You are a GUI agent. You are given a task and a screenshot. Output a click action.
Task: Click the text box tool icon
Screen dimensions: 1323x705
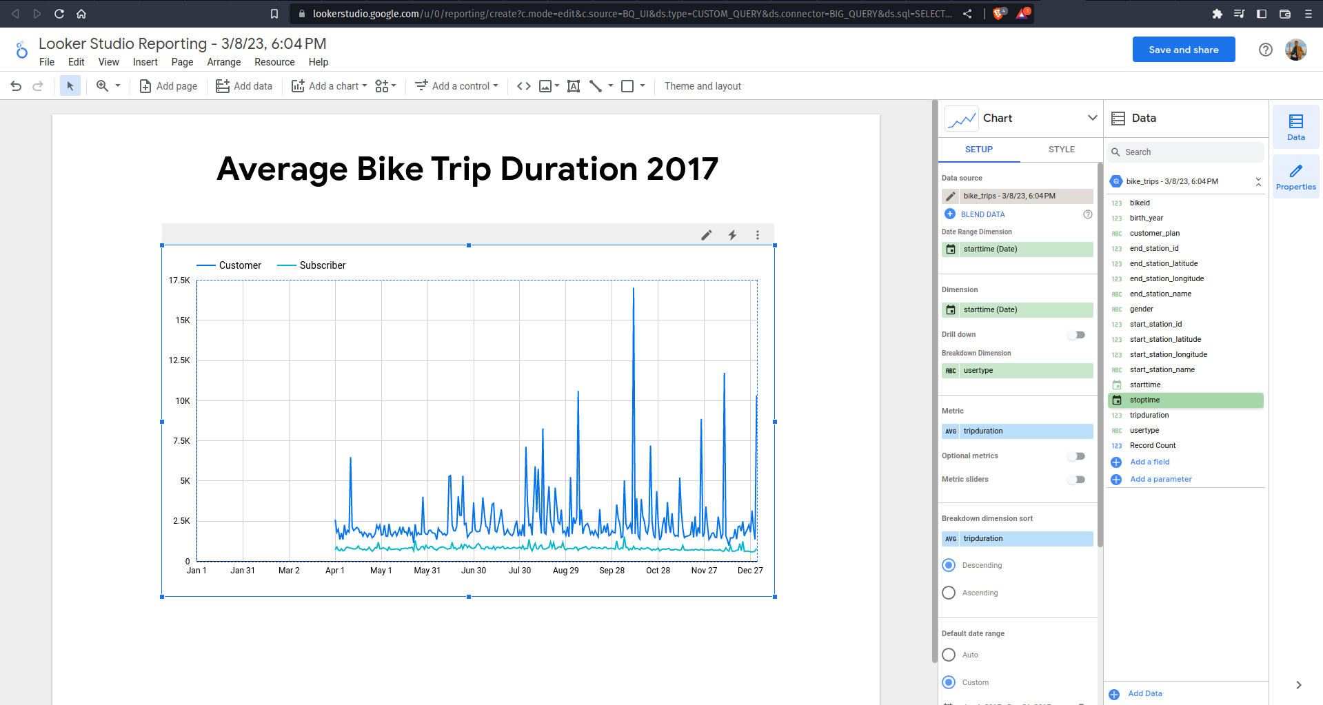[x=573, y=86]
